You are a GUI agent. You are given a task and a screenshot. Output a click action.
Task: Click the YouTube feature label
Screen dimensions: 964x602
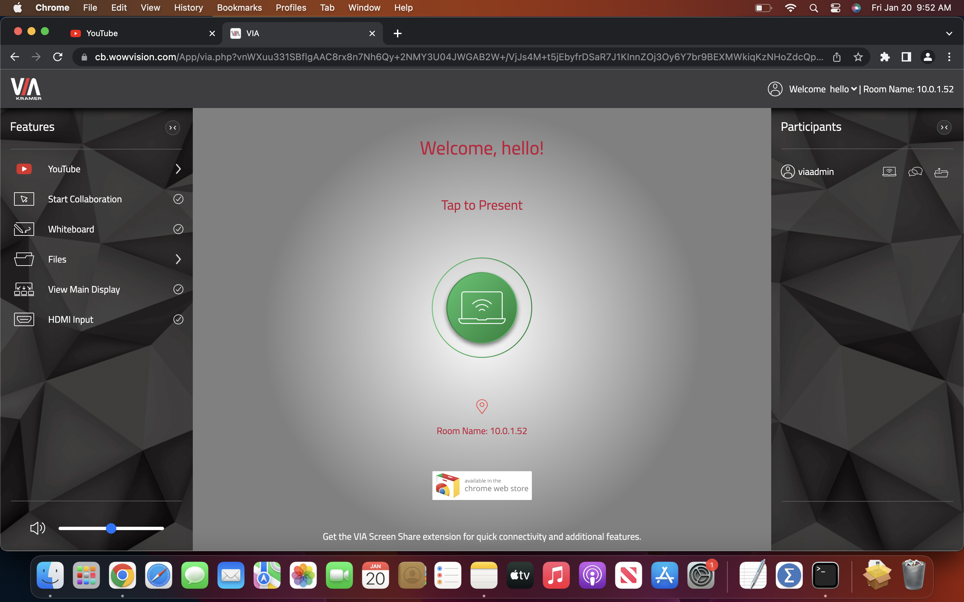64,169
